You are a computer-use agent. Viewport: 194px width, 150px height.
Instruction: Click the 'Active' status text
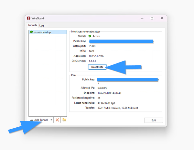[96, 36]
